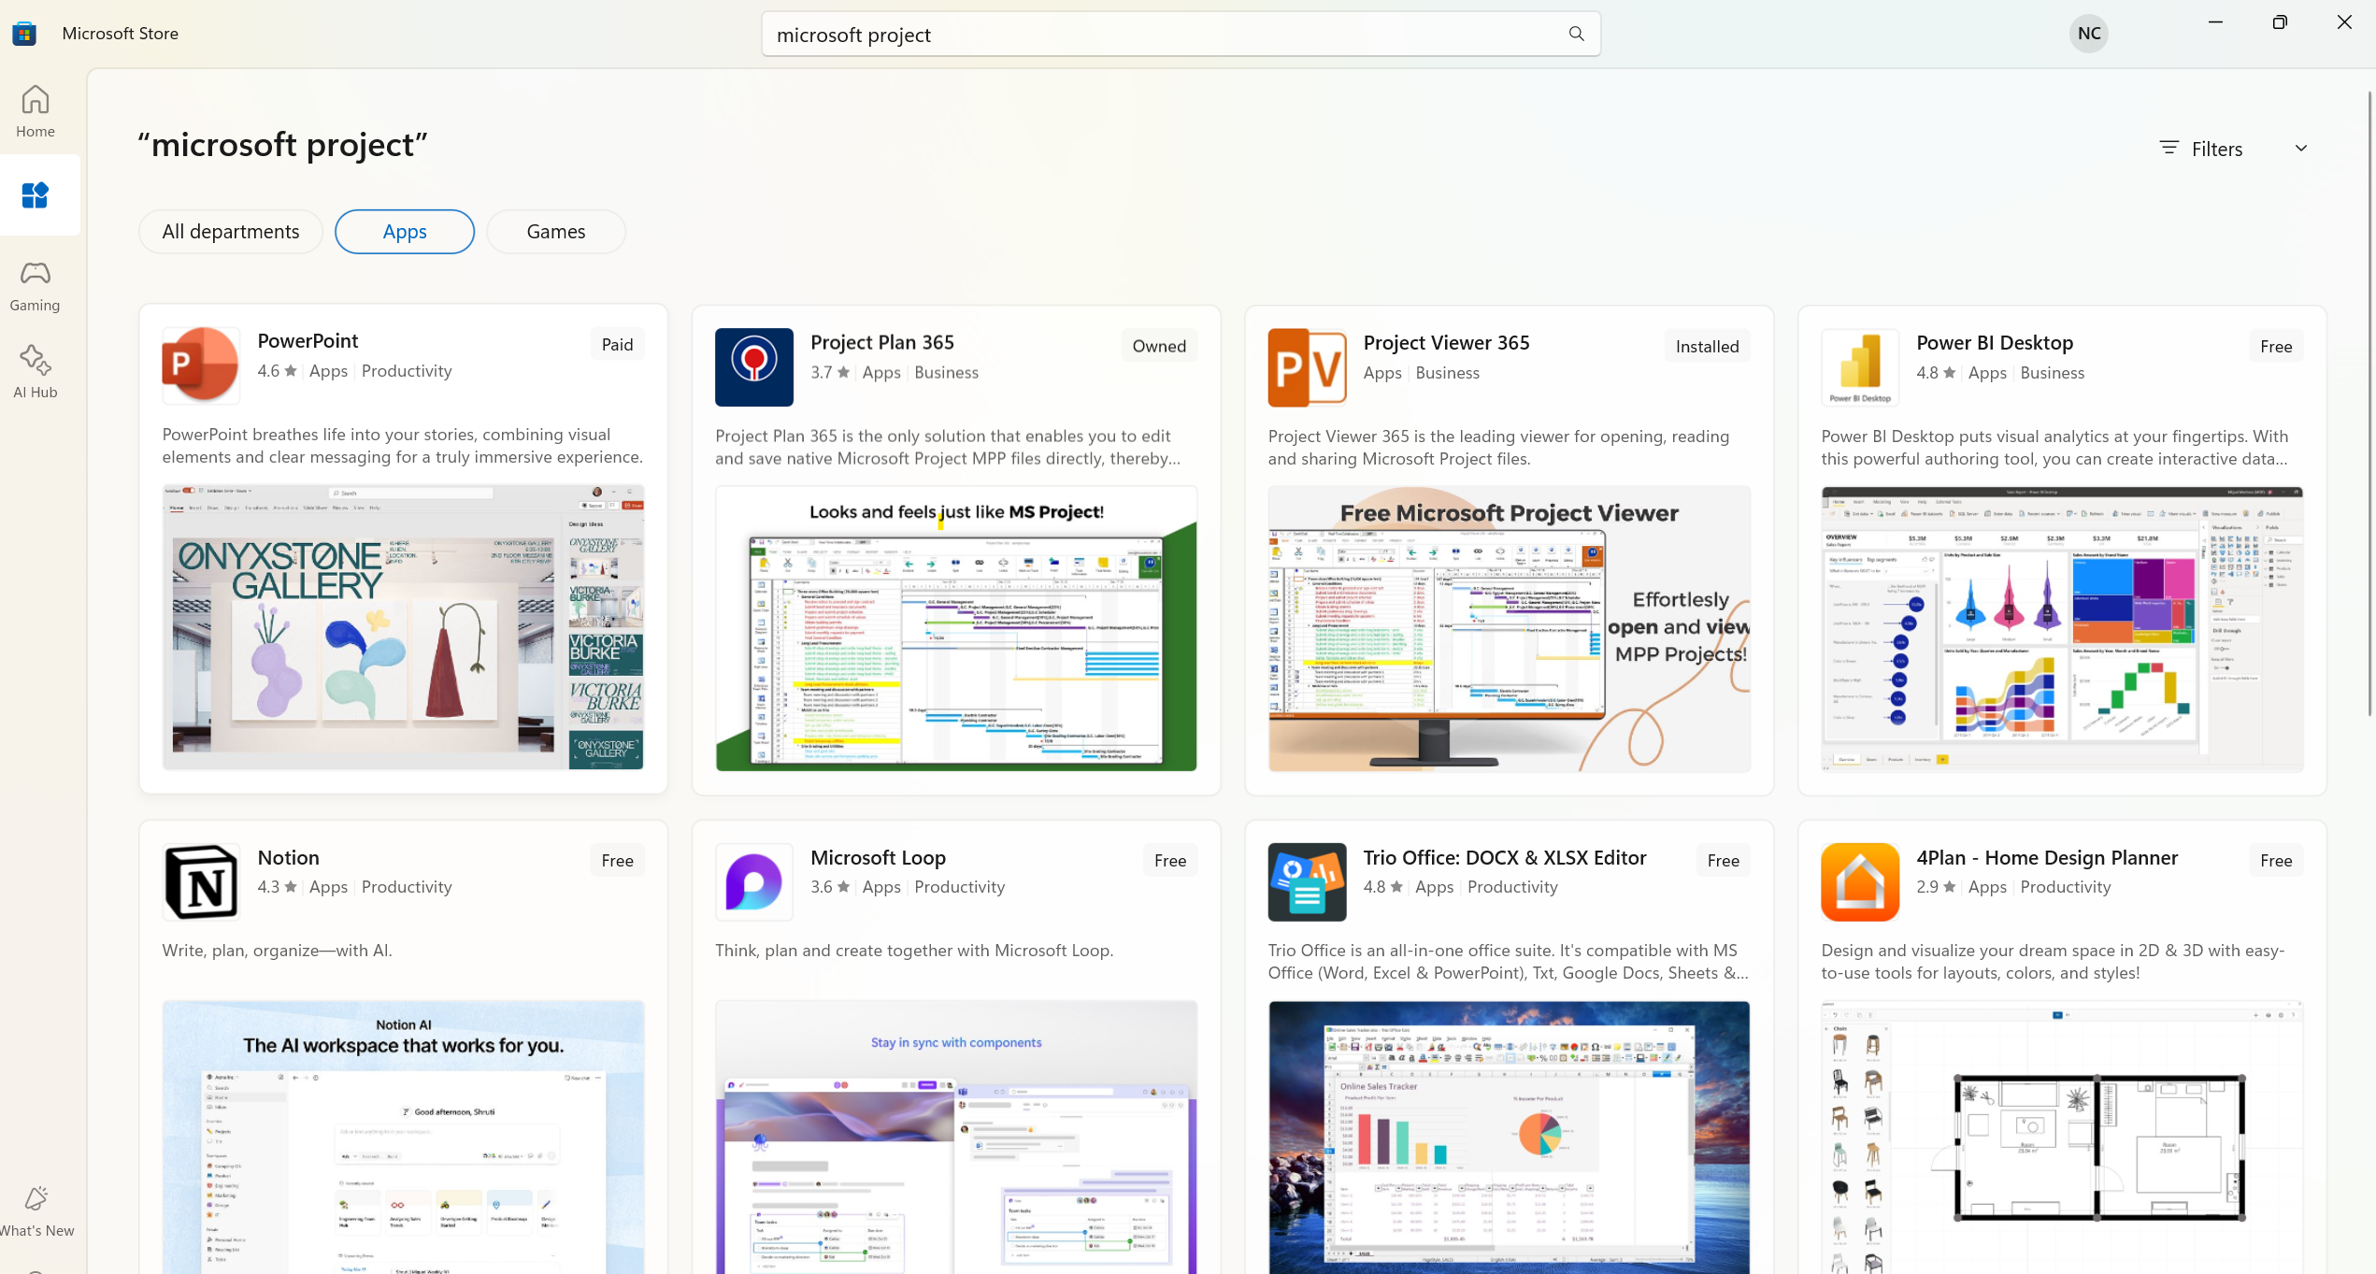Click the Microsoft Loop title text
This screenshot has height=1274, width=2376.
[878, 858]
